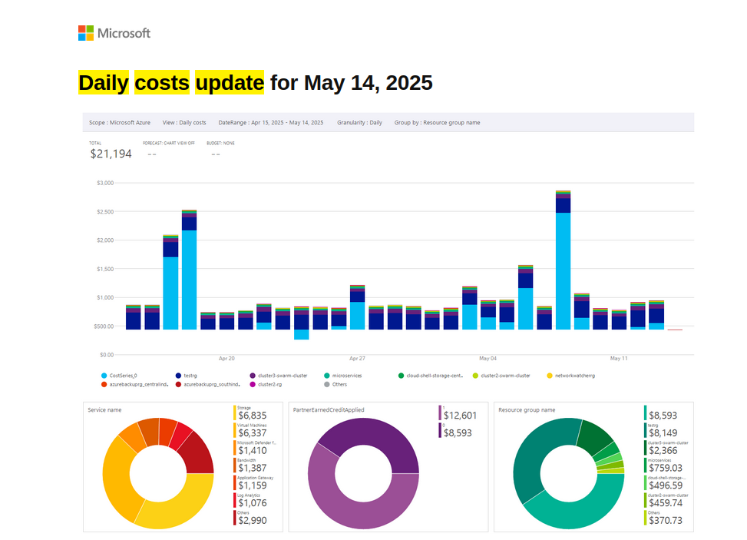Open the Granularity: Daily filter
Image resolution: width=747 pixels, height=540 pixels.
tap(360, 122)
